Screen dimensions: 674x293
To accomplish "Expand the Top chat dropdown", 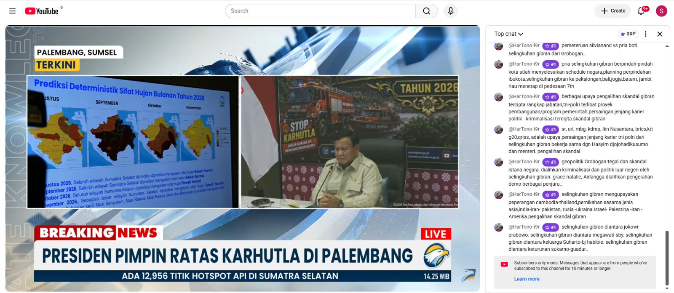I will (x=509, y=34).
